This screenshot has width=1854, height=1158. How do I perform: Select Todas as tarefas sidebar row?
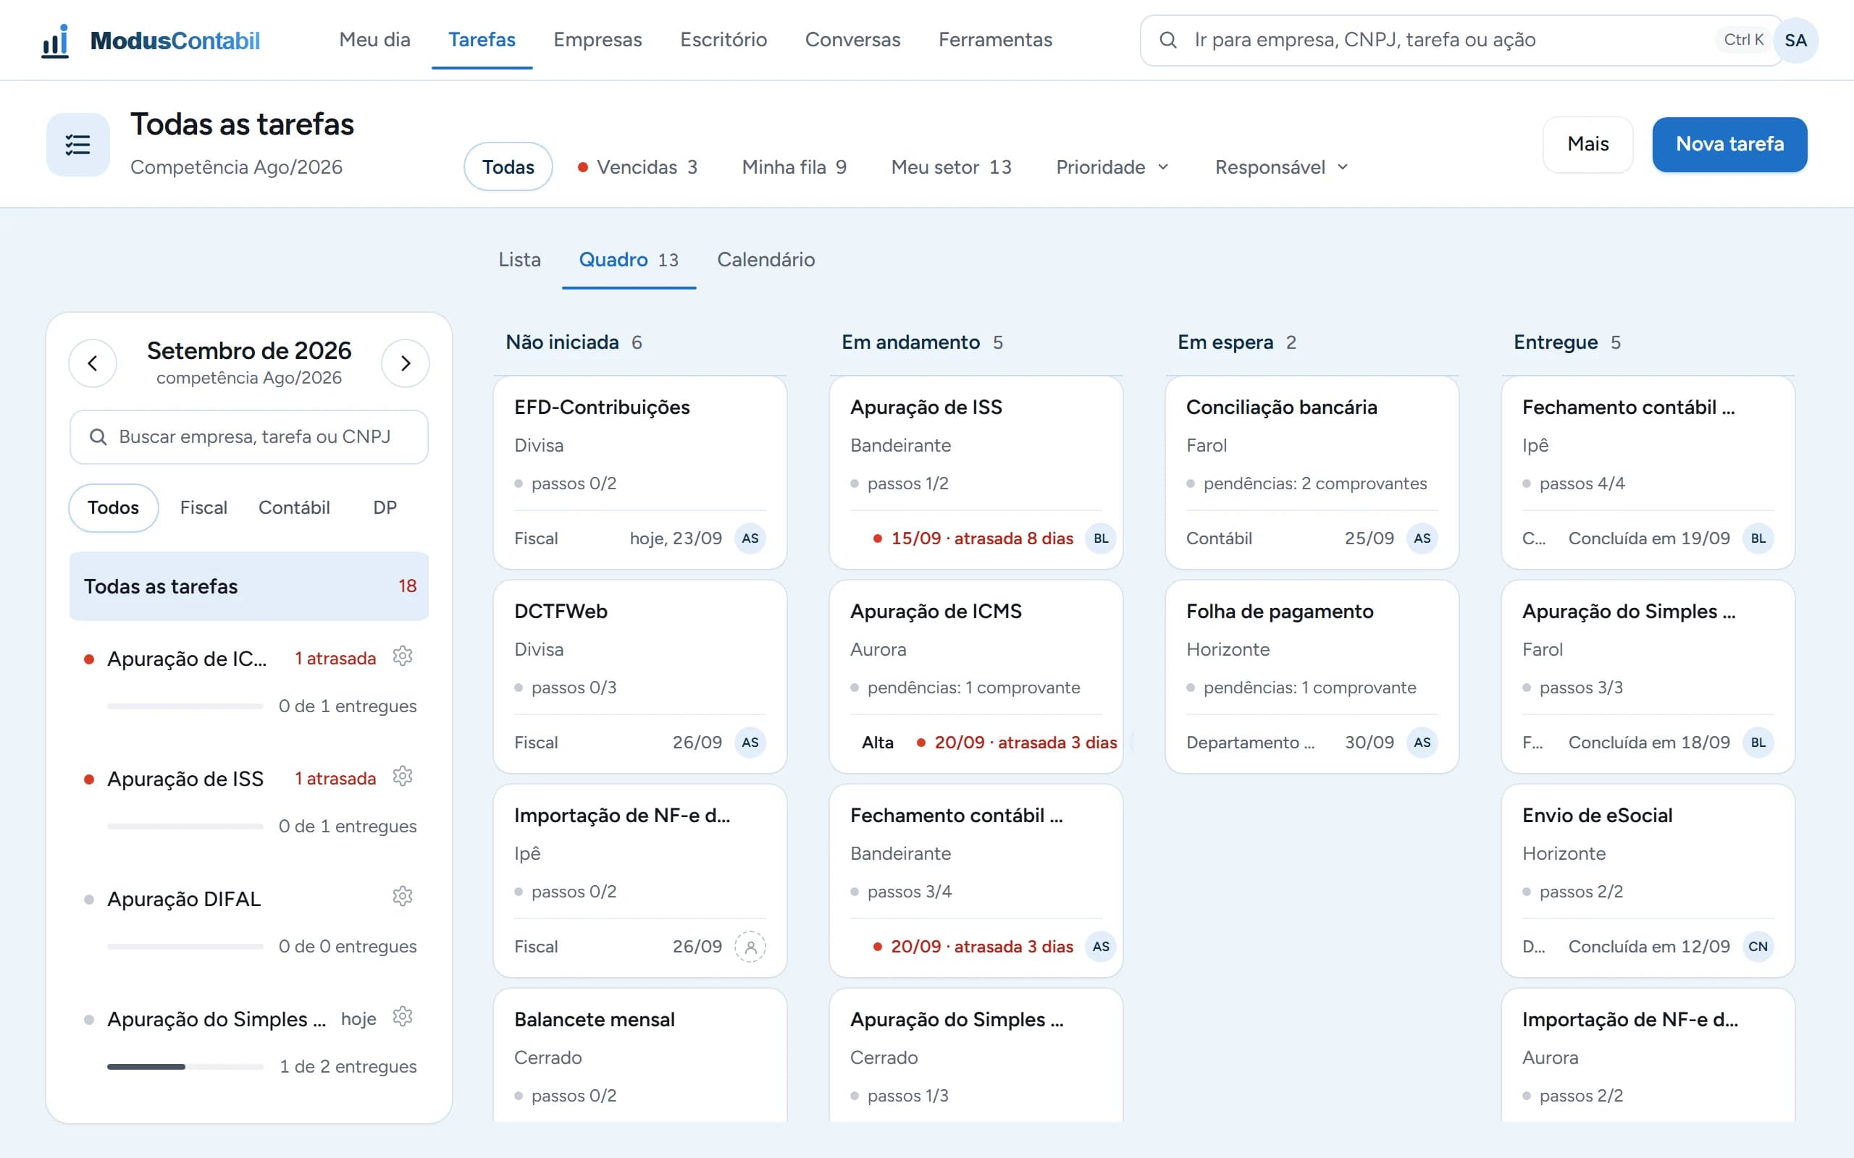[249, 586]
